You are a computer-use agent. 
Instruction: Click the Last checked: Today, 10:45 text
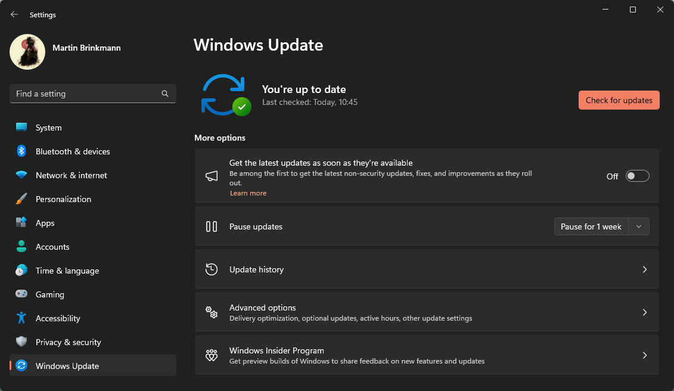[310, 103]
